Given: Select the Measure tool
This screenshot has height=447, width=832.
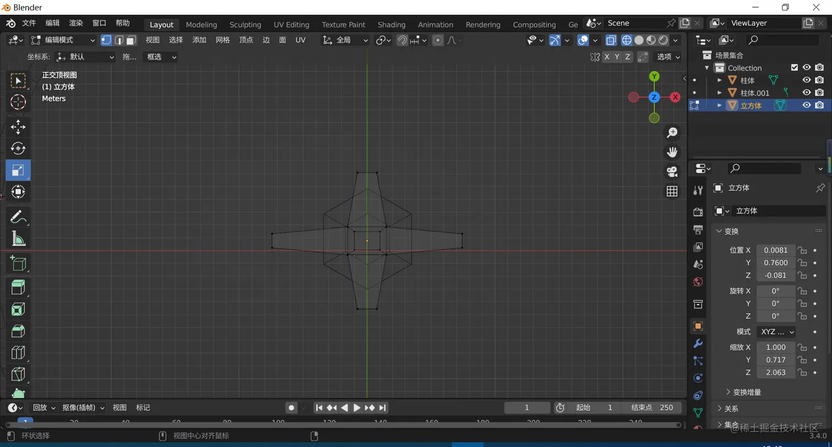Looking at the screenshot, I should pos(18,238).
